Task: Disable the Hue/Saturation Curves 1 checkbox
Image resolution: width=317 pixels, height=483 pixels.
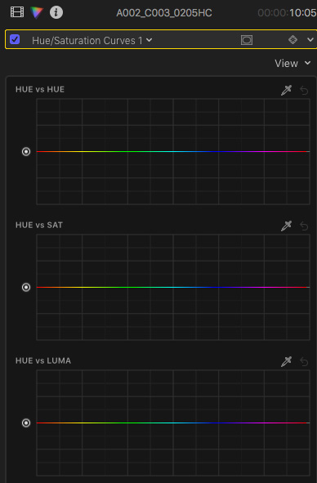Action: pyautogui.click(x=15, y=39)
